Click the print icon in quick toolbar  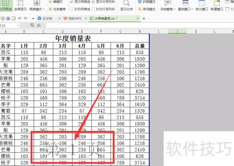tap(8, 18)
